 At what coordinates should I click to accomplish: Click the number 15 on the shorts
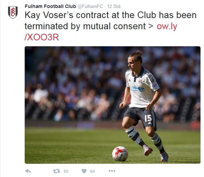click(x=148, y=118)
